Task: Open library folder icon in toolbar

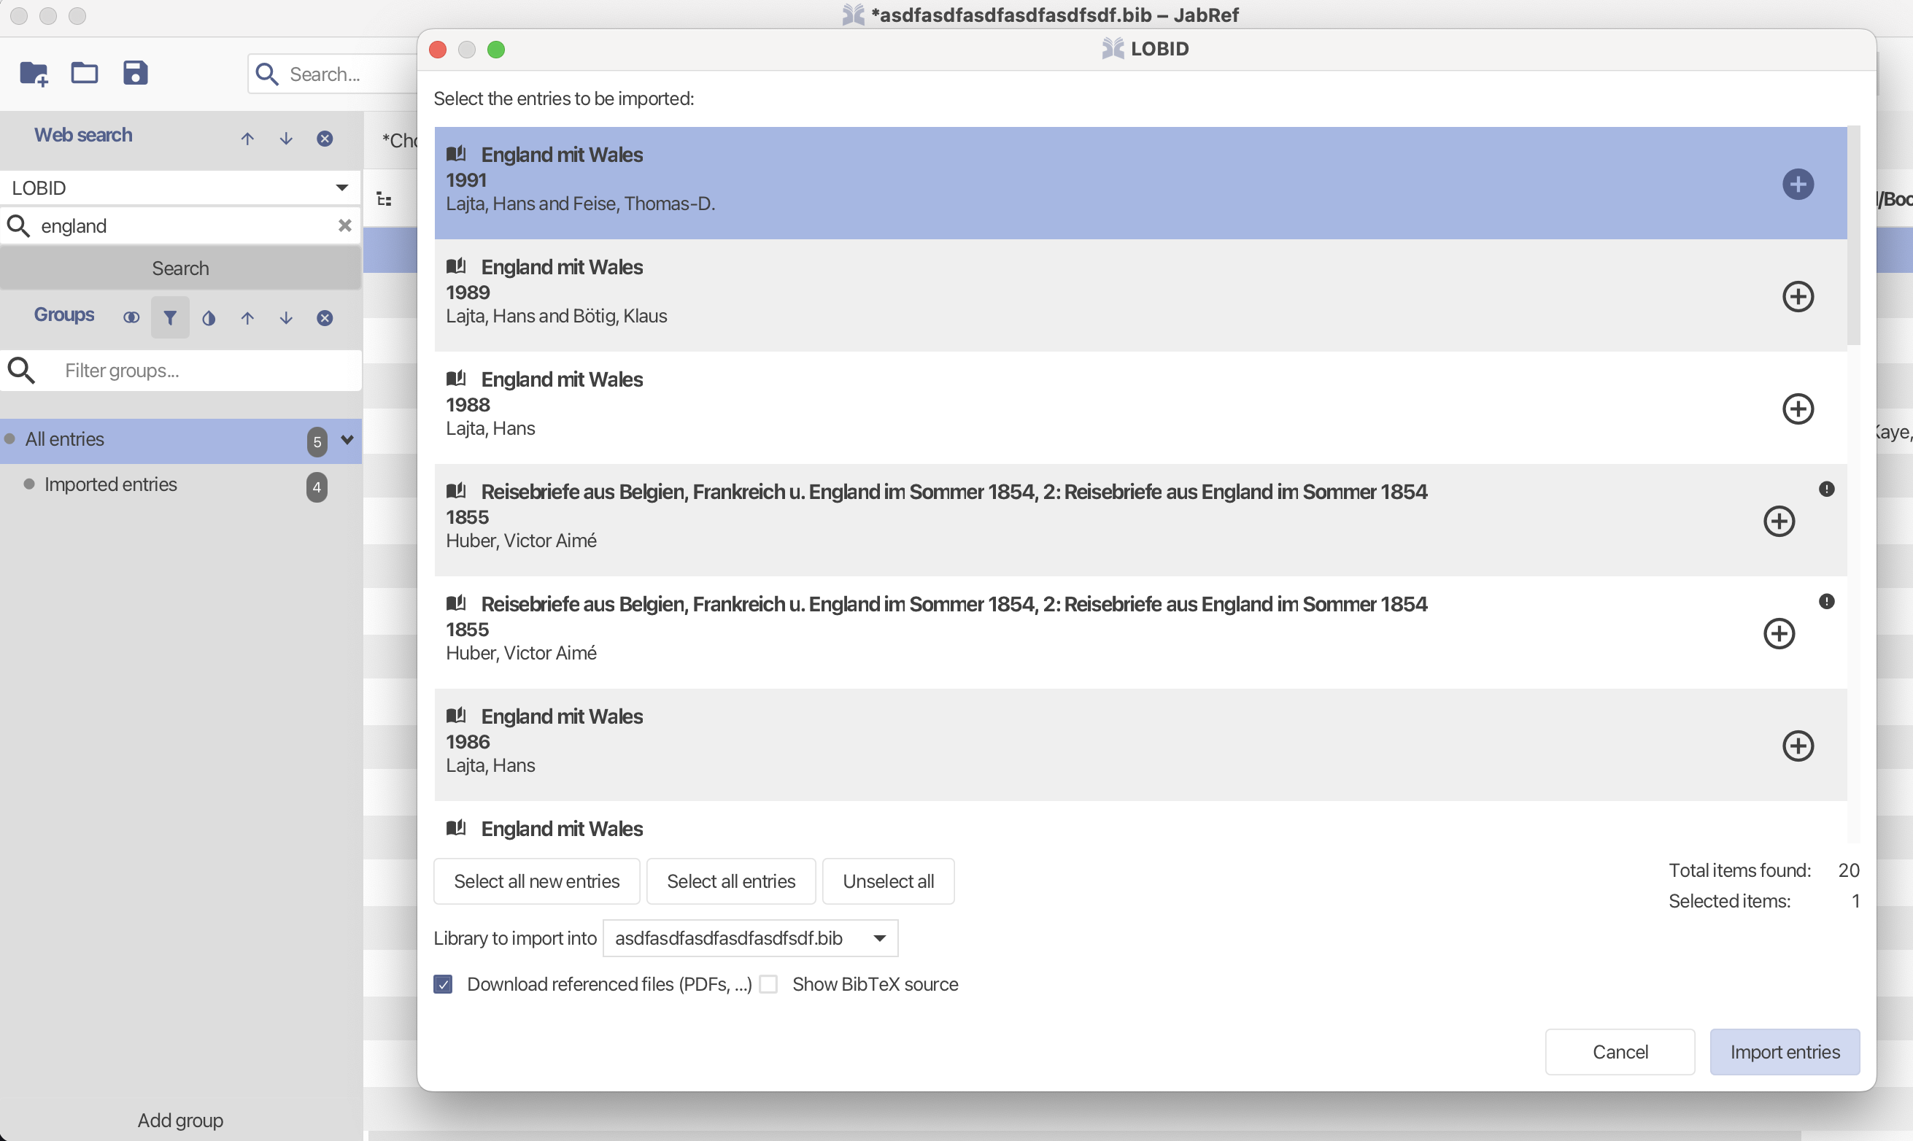Action: pyautogui.click(x=84, y=73)
